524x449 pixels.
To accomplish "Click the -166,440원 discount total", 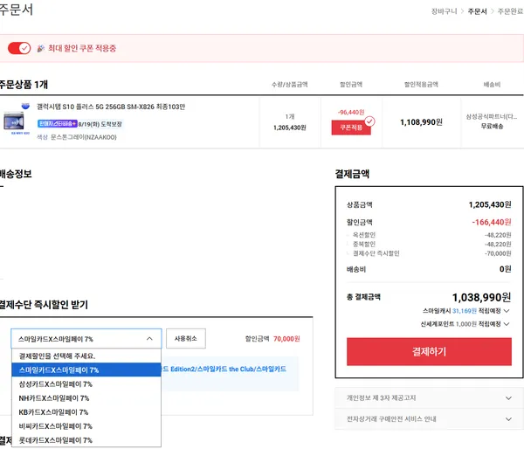I will [x=491, y=222].
